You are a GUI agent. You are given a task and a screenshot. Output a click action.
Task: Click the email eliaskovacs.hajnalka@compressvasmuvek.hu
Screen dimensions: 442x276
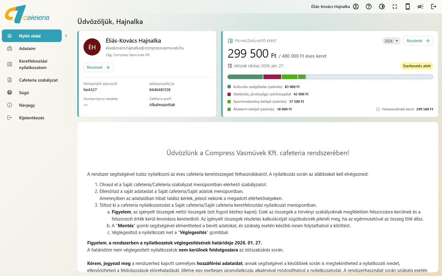tap(145, 48)
